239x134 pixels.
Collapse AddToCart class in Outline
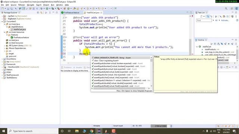coord(197,47)
